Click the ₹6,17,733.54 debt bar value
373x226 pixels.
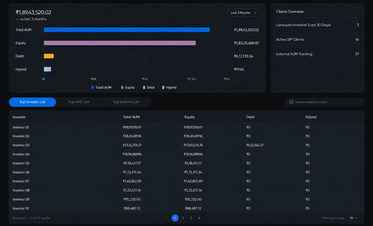coord(244,56)
